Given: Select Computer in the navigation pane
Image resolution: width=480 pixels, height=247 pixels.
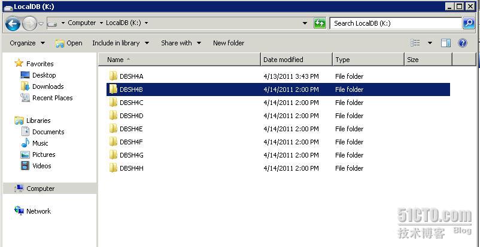Looking at the screenshot, I should (41, 189).
